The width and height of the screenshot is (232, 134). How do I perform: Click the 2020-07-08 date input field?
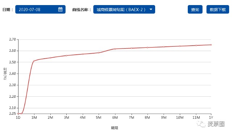tap(40, 9)
